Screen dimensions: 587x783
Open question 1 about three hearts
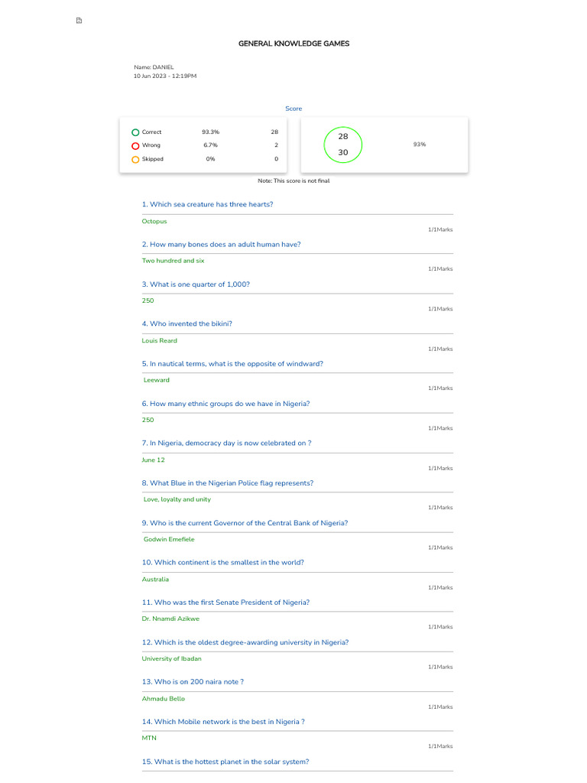tap(207, 204)
